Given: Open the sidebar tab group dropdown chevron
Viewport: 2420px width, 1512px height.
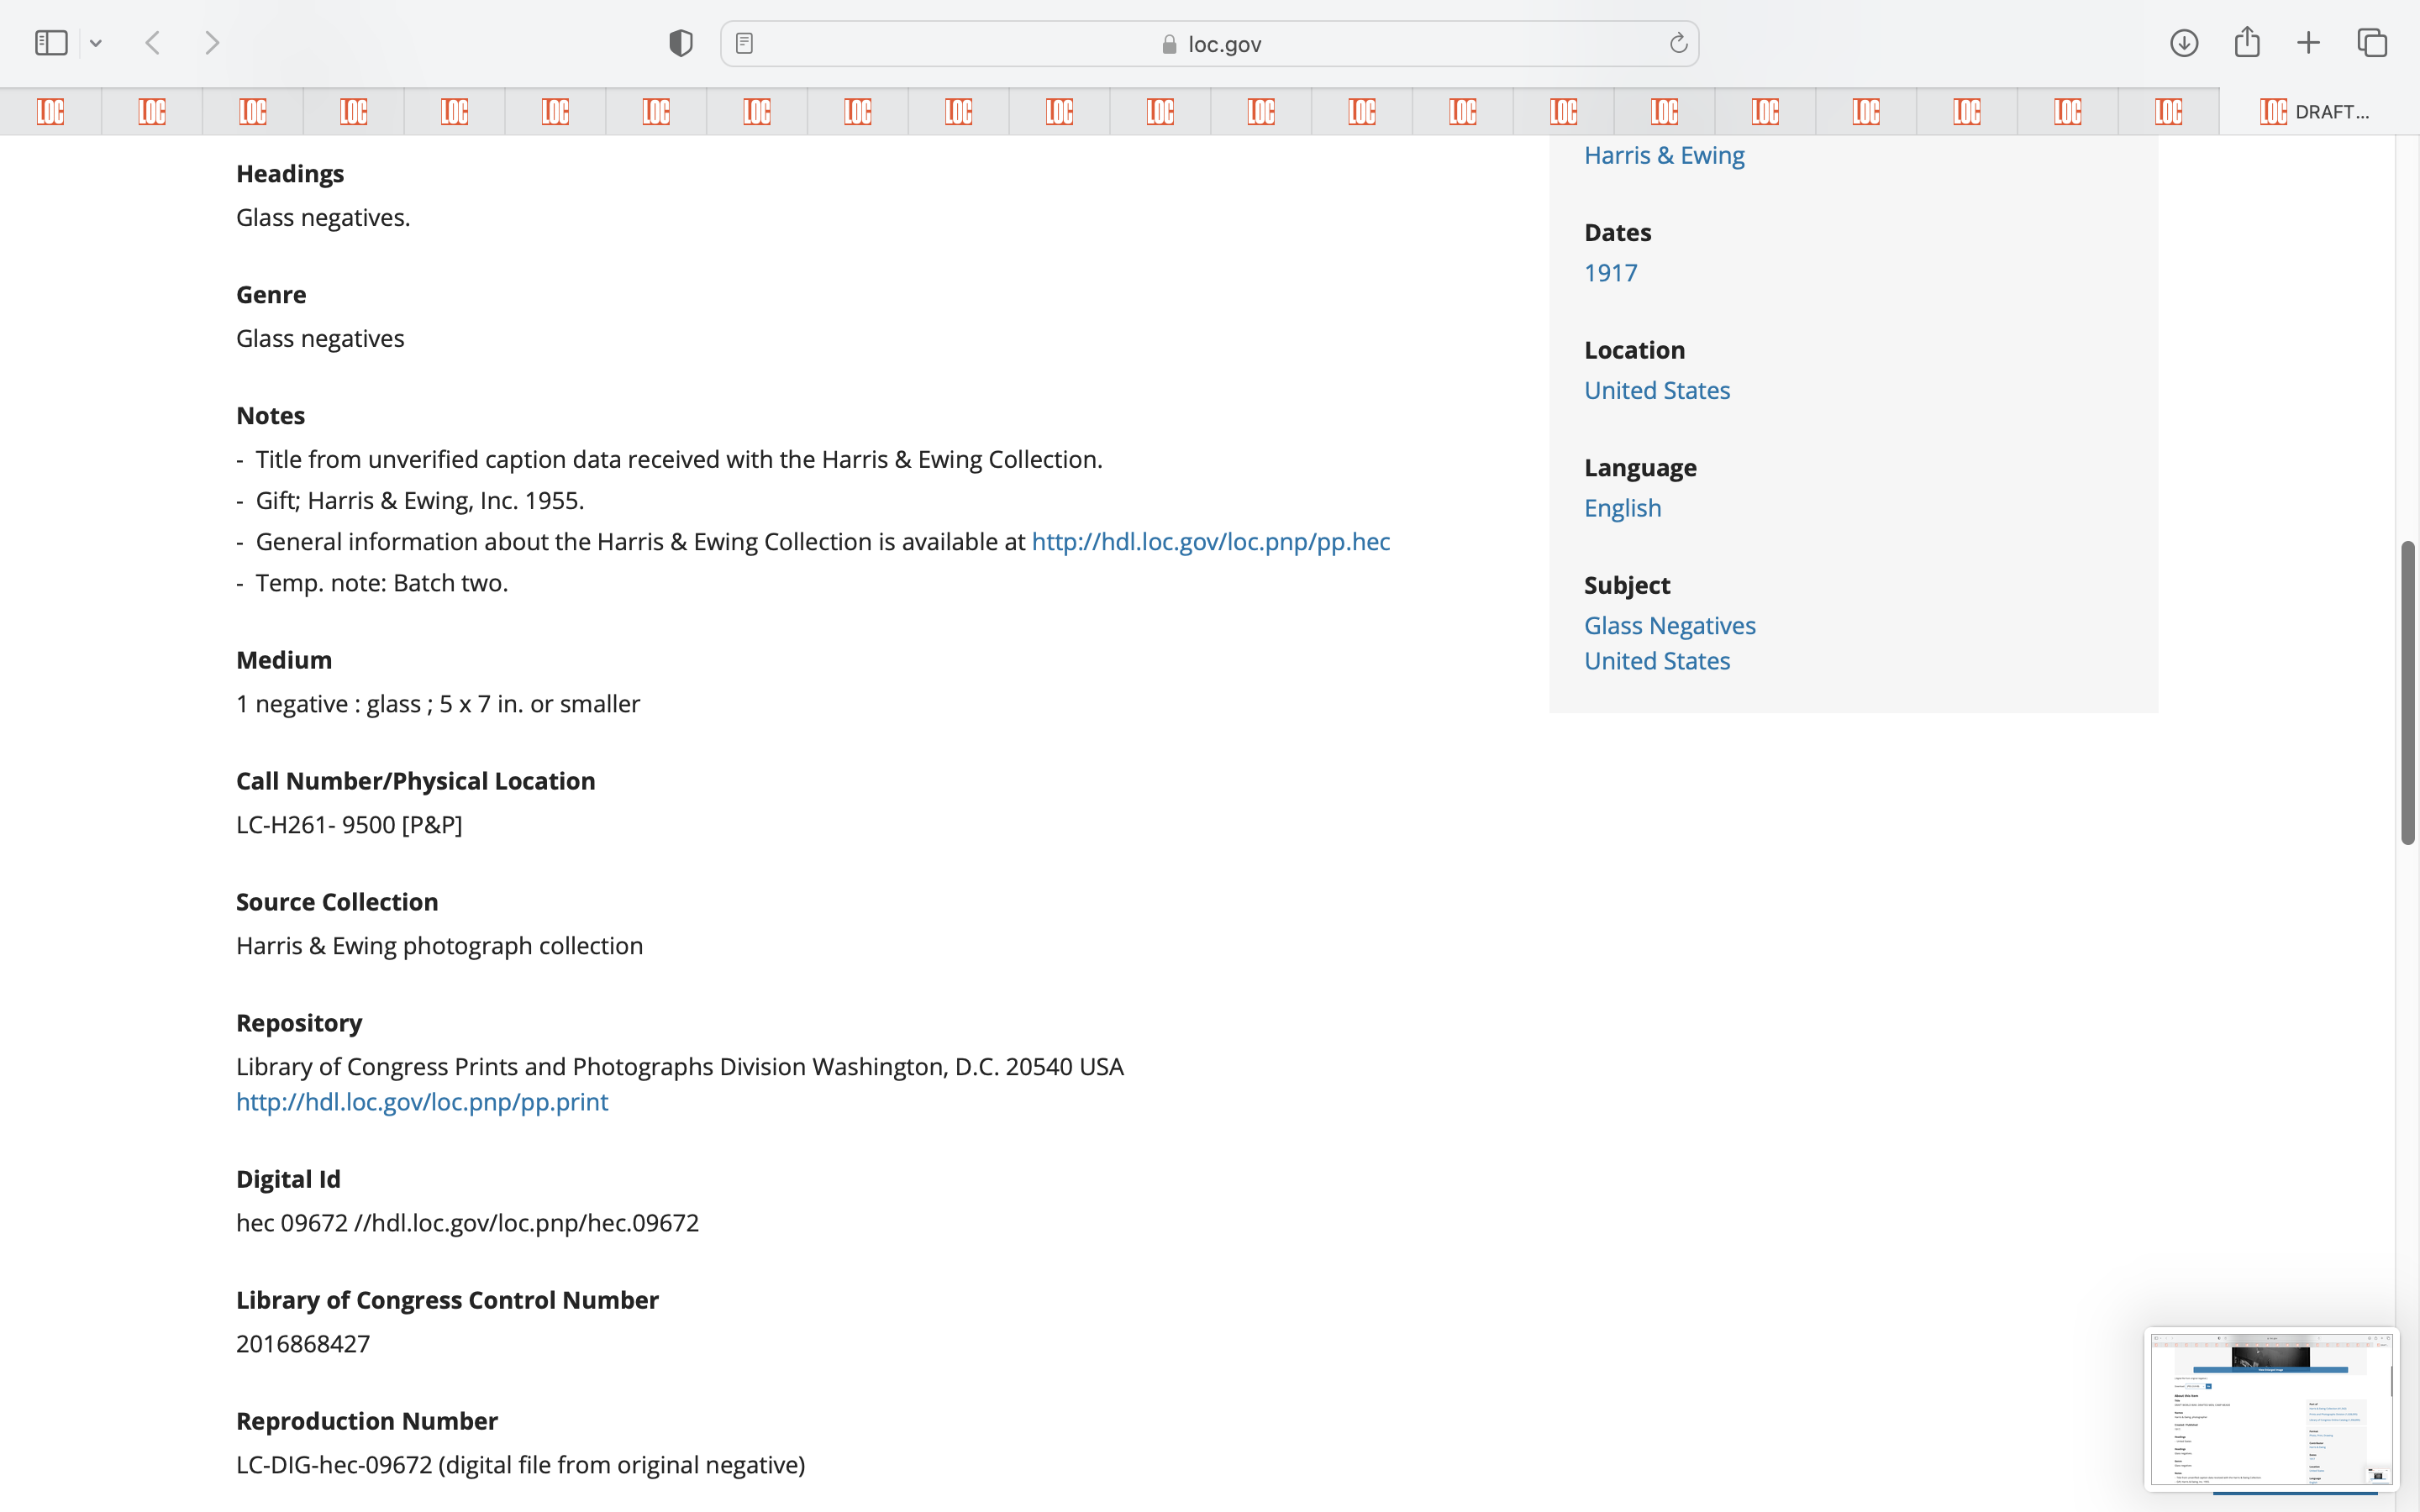Looking at the screenshot, I should coord(96,43).
